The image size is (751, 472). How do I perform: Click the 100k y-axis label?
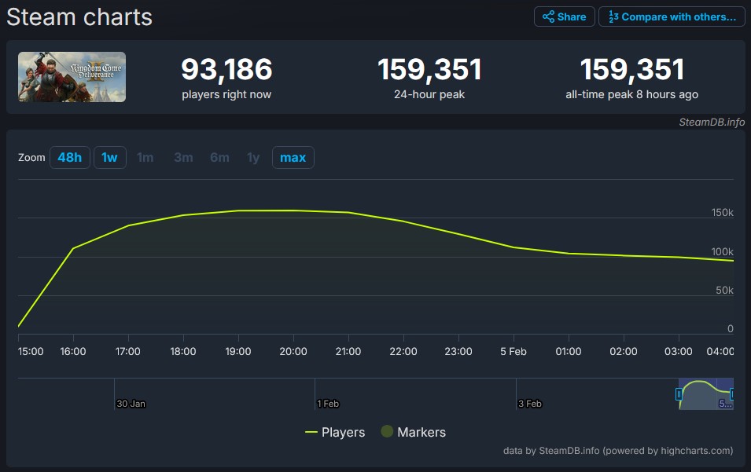coord(722,251)
